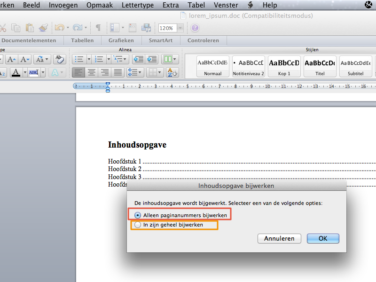
Task: Apply the Kop 1 style
Action: click(x=284, y=66)
